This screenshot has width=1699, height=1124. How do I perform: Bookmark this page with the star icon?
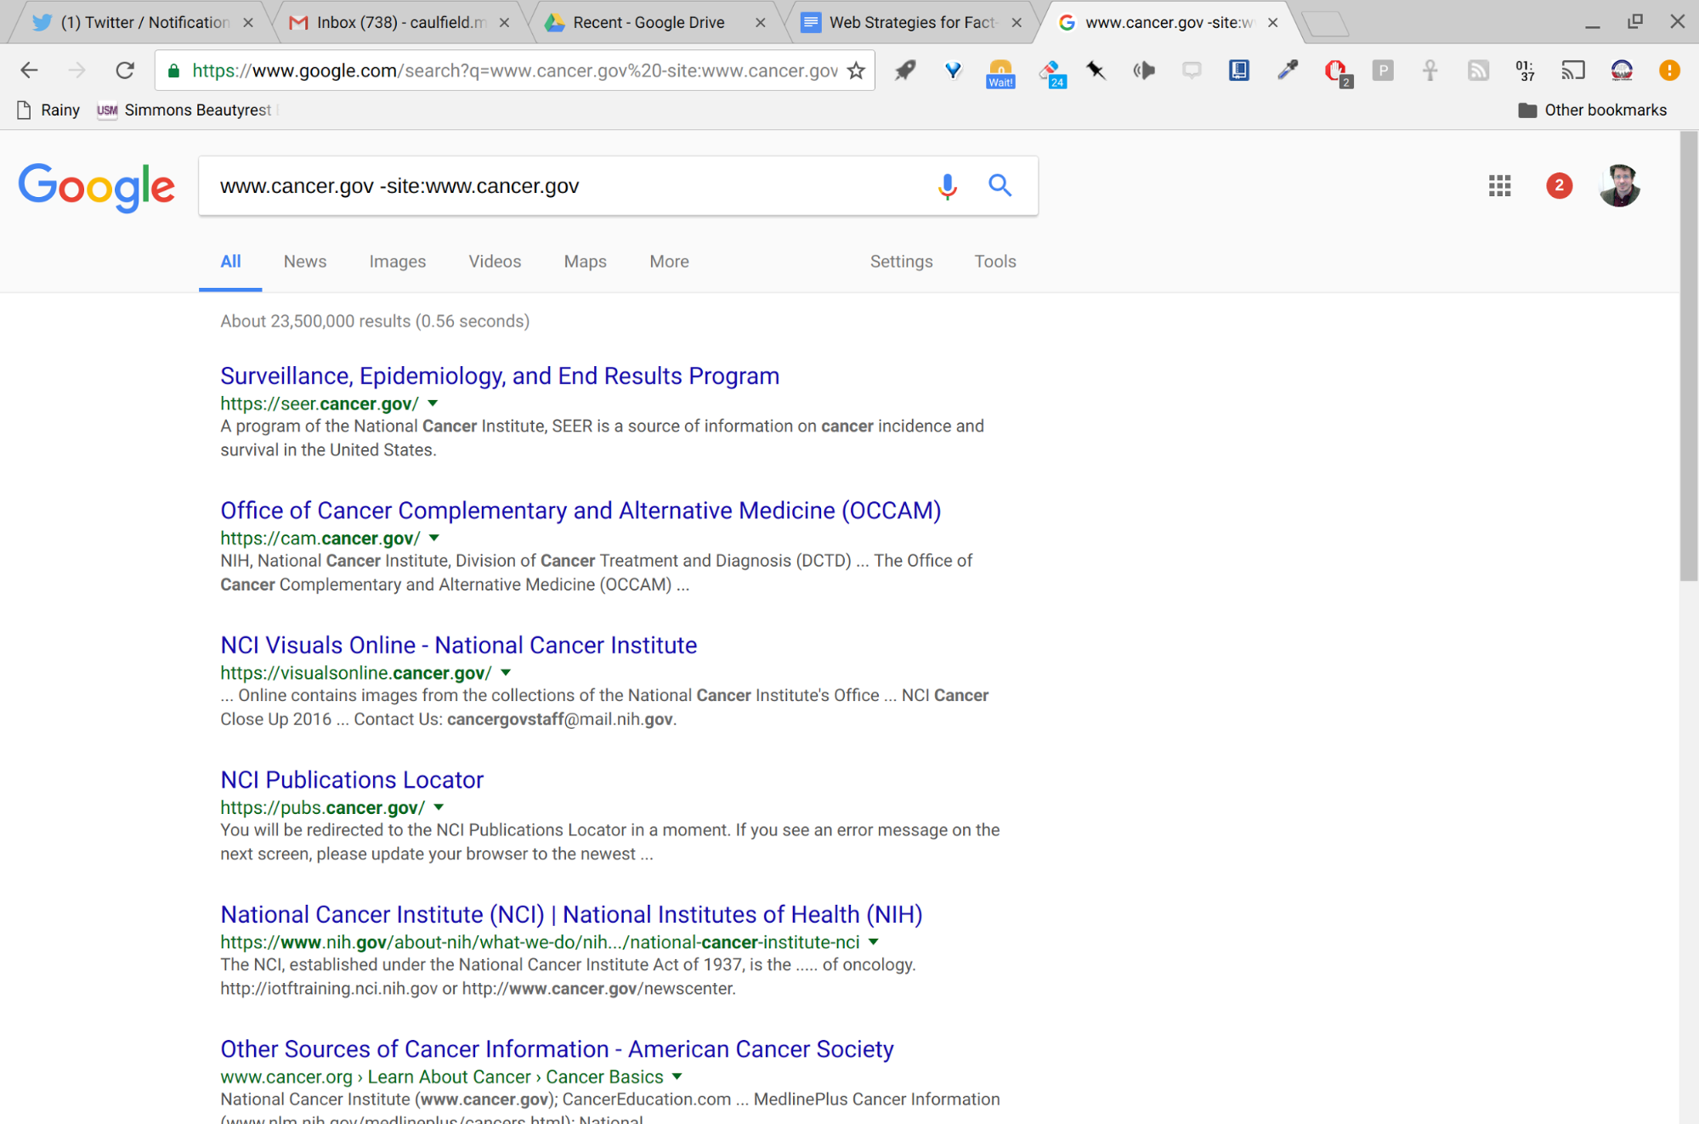click(x=857, y=71)
